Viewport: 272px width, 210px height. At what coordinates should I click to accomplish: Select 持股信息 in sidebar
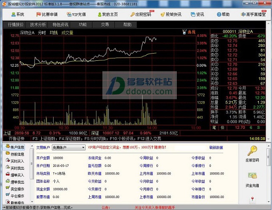(x=14, y=154)
